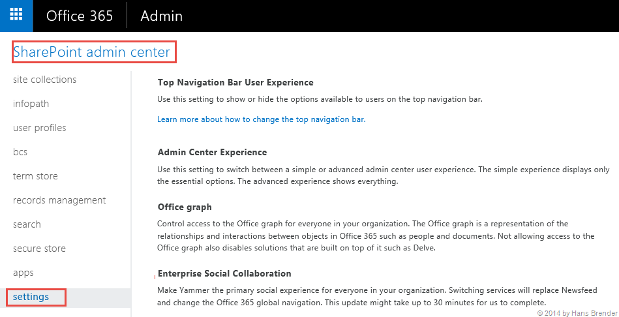Open site collections in left navigation
The image size is (619, 317).
[x=44, y=80]
